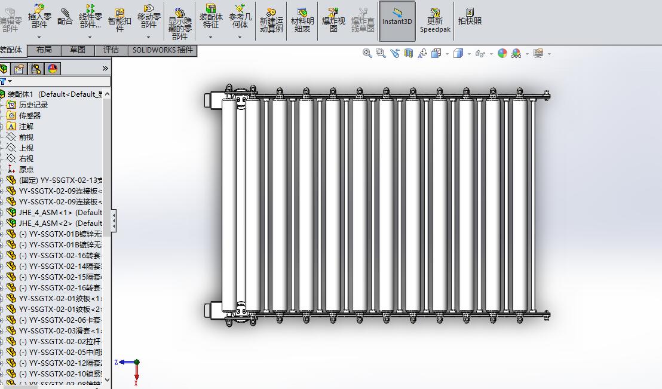Screen dimensions: 662x389
Task: Select YY-SSGTX-02-03滑套<1> component
Action: click(60, 330)
